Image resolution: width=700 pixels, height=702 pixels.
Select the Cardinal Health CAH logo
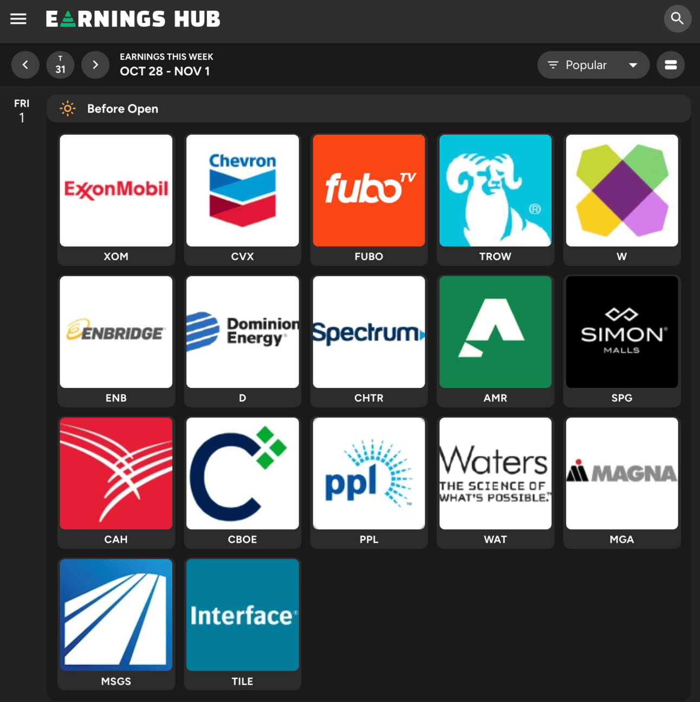point(116,474)
